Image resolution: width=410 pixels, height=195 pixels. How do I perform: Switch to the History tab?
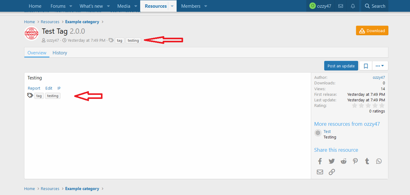60,53
